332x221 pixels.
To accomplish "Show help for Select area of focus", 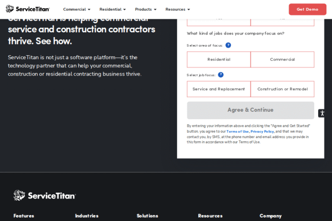I will pos(228,45).
